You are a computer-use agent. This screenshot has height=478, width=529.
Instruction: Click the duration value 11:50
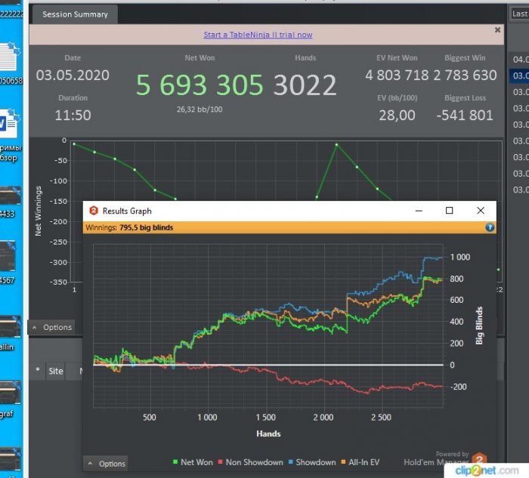[x=73, y=115]
